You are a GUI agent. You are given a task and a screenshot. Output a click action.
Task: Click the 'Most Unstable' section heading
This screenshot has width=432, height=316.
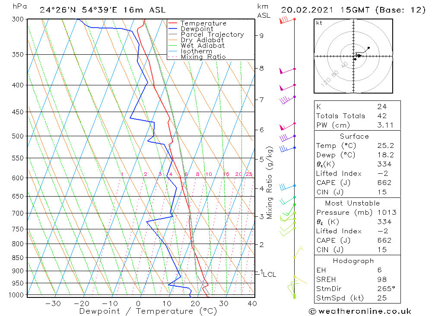click(353, 203)
